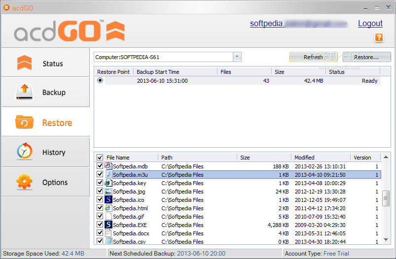Select the 2013-06-10 restore point radio button
The height and width of the screenshot is (259, 396).
coord(100,80)
